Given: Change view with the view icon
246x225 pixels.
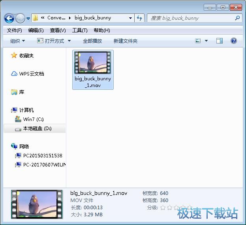Looking at the screenshot, I should pos(198,41).
